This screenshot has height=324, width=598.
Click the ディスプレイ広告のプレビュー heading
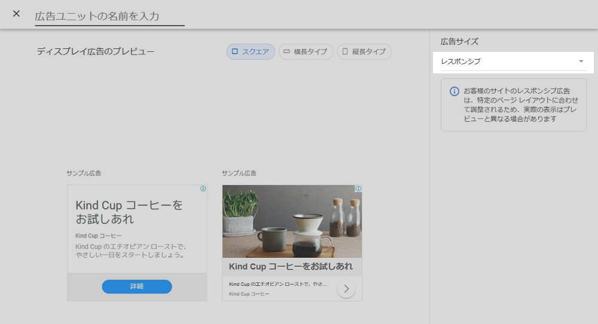coord(95,51)
